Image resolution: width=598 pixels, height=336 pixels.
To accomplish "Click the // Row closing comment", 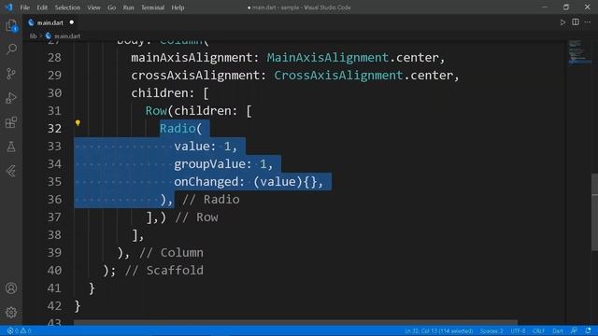I will (196, 217).
